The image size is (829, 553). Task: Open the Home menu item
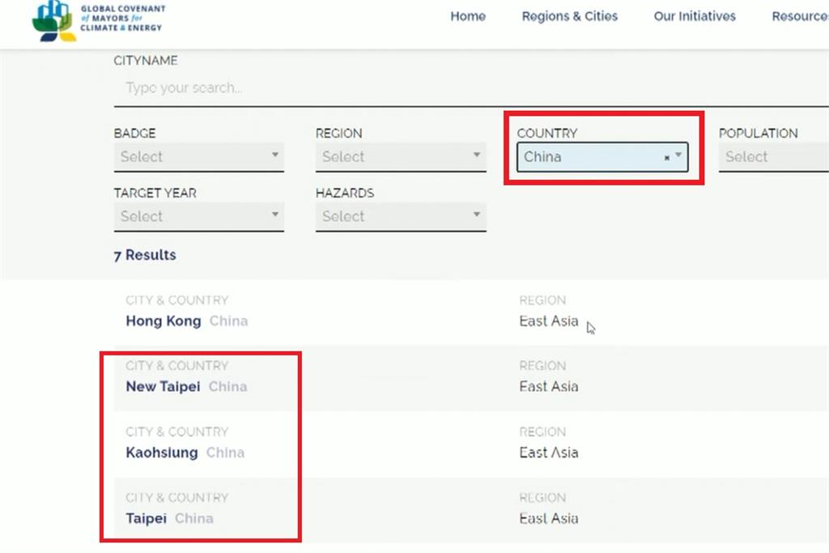tap(468, 16)
